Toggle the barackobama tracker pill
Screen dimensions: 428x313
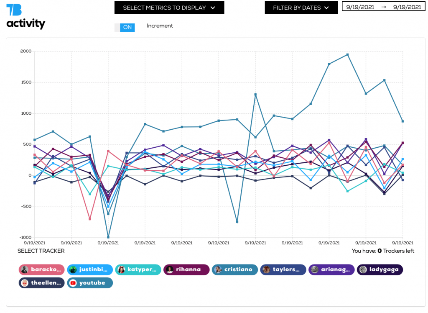(x=41, y=269)
